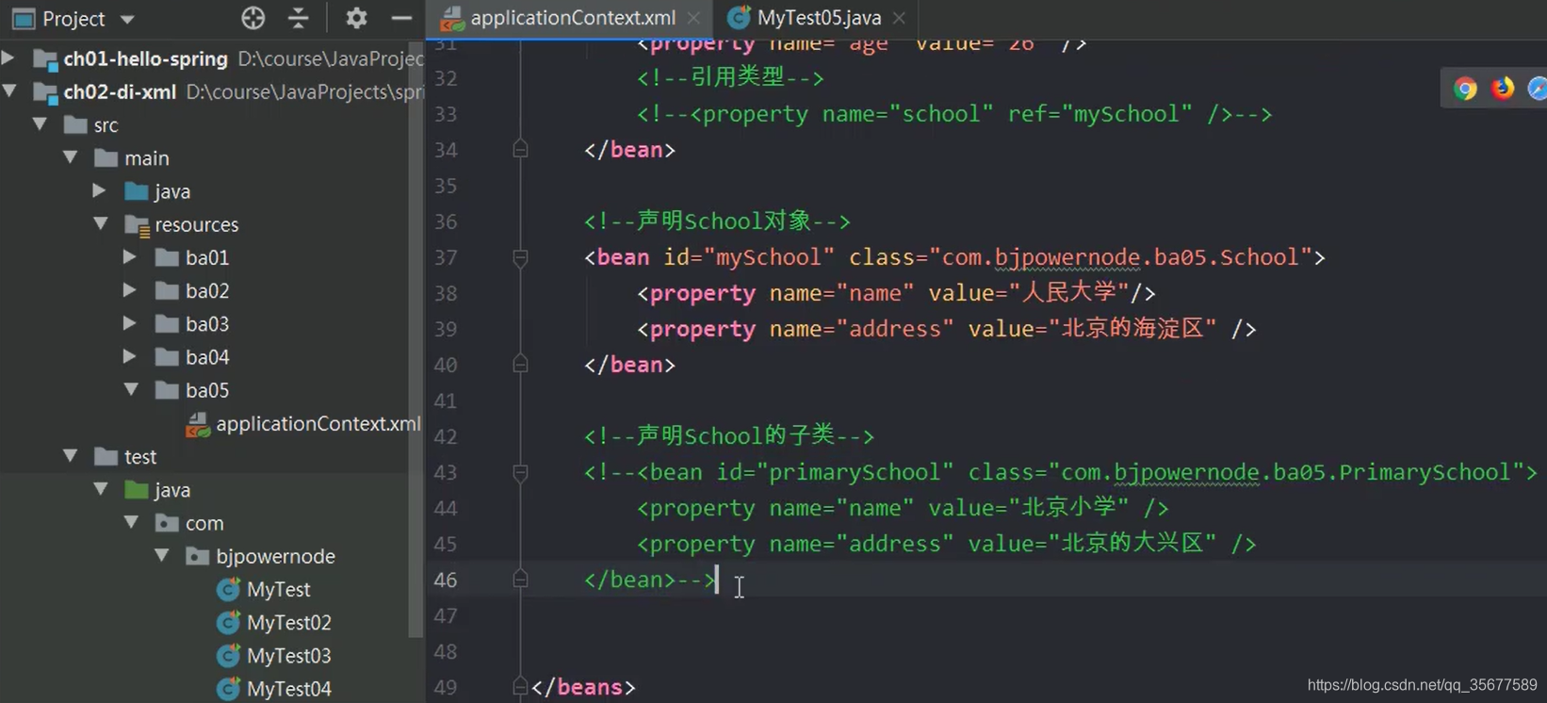Select the ba03 folder
1547x703 pixels.
pos(207,324)
